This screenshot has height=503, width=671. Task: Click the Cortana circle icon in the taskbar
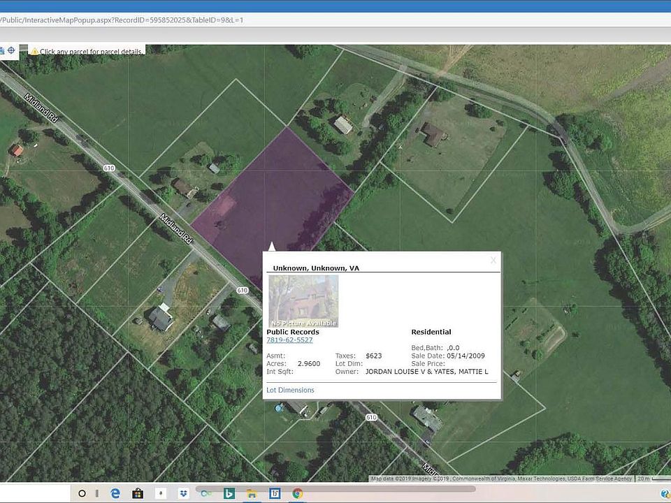82,494
